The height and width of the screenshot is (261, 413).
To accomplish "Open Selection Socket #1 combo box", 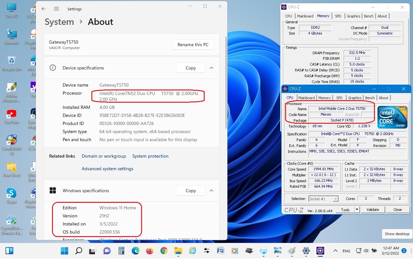I will 323,199.
